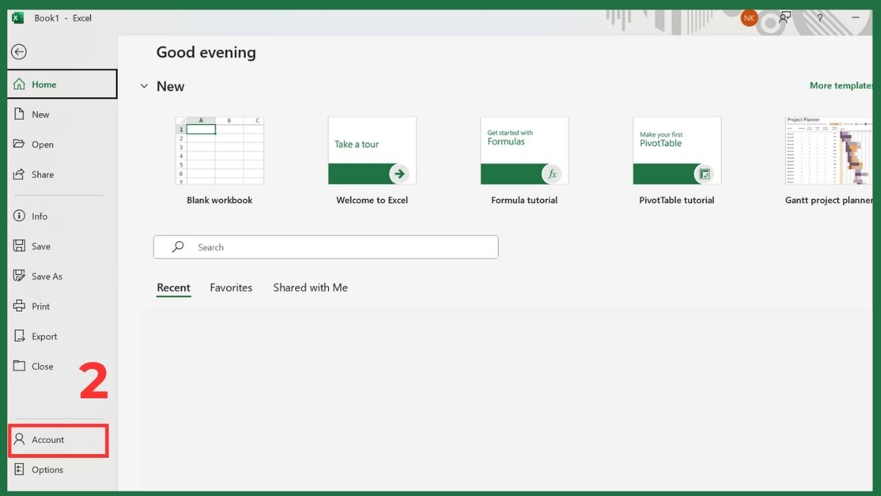The image size is (881, 496).
Task: Click the Help question mark icon
Action: point(820,18)
